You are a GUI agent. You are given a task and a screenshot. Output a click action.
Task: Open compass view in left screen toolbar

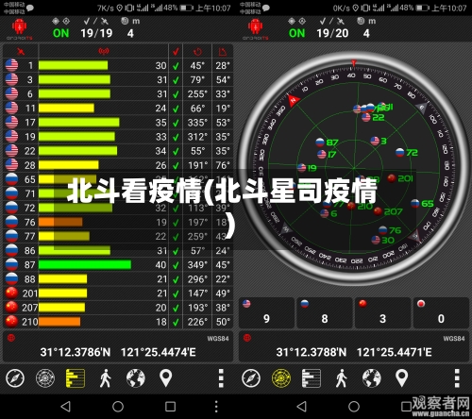[15, 378]
